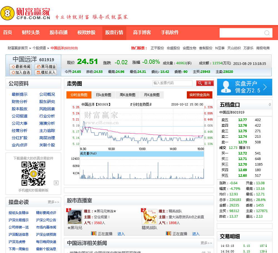Open hot stock 天山纺织

coord(234,48)
